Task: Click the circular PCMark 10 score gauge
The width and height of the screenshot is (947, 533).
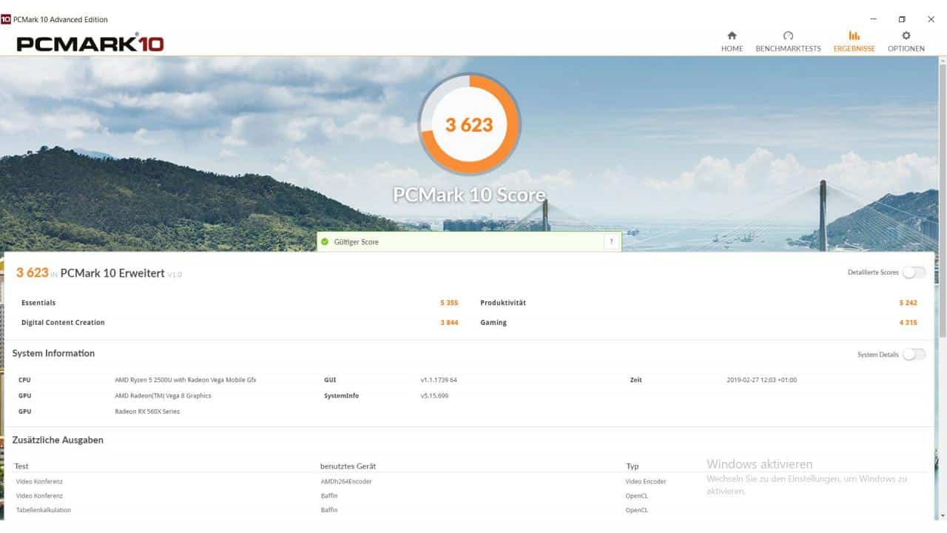Action: point(469,124)
